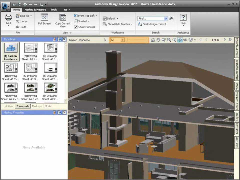Open the Find field dropdown arrow
Image resolution: width=240 pixels, height=180 pixels.
point(165,18)
